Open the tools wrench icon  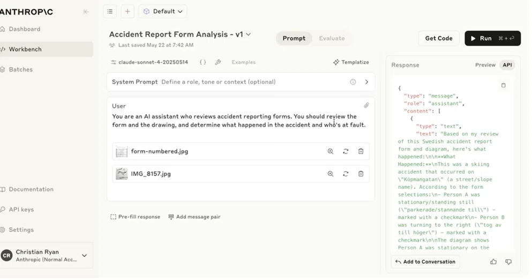click(x=218, y=62)
